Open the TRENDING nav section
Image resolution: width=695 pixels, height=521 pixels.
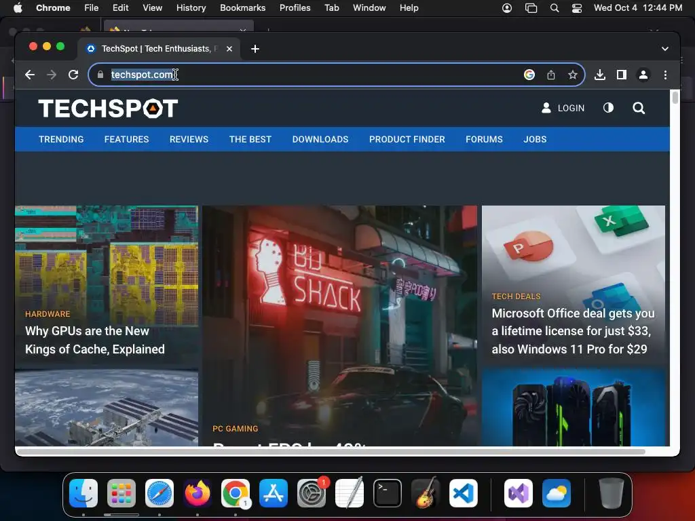pos(61,139)
